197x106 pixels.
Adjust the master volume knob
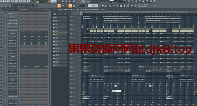(x=33, y=1)
